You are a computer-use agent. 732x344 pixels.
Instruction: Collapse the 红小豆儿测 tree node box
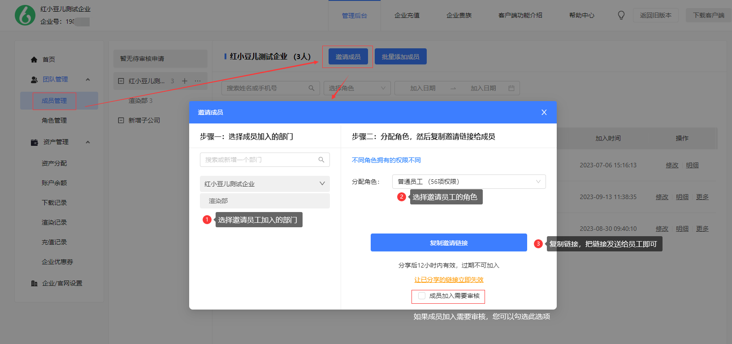121,81
